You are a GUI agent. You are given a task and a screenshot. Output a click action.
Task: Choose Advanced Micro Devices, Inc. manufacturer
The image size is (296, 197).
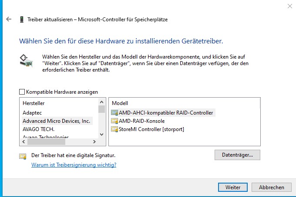pos(56,121)
